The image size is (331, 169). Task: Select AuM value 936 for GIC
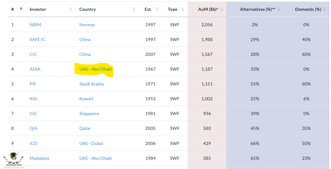(207, 113)
